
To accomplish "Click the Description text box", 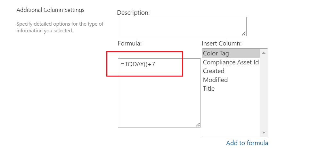I will (x=182, y=26).
